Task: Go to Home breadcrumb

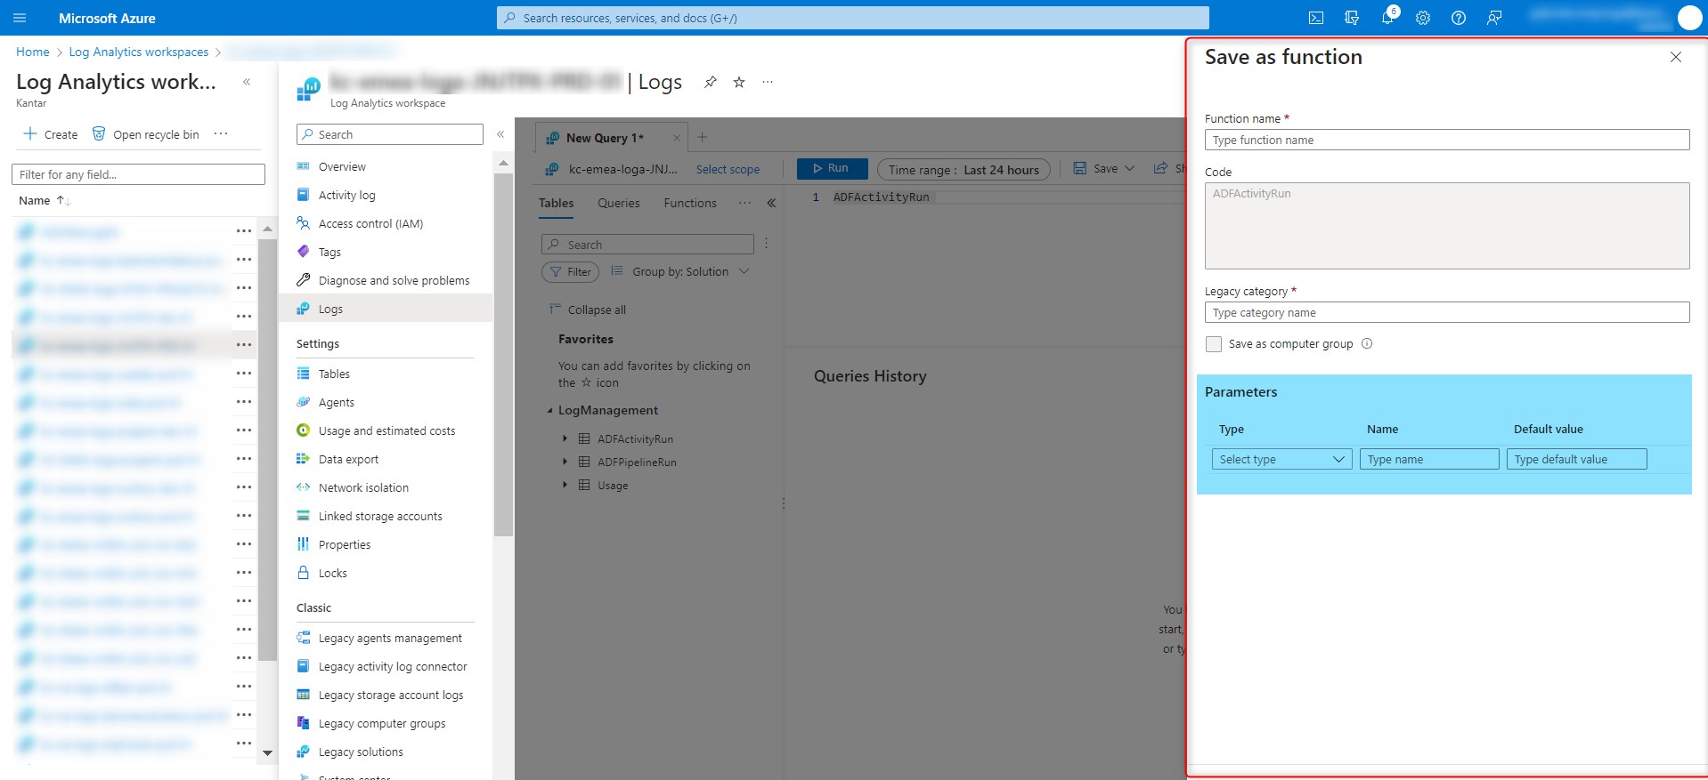Action: point(33,52)
